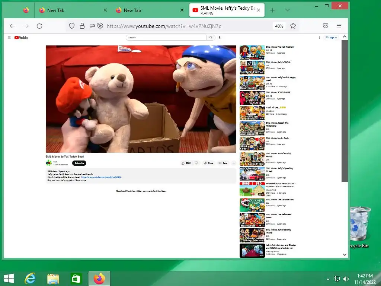Open 'It Will All End...' recommended video
This screenshot has width=381, height=286.
point(252,113)
